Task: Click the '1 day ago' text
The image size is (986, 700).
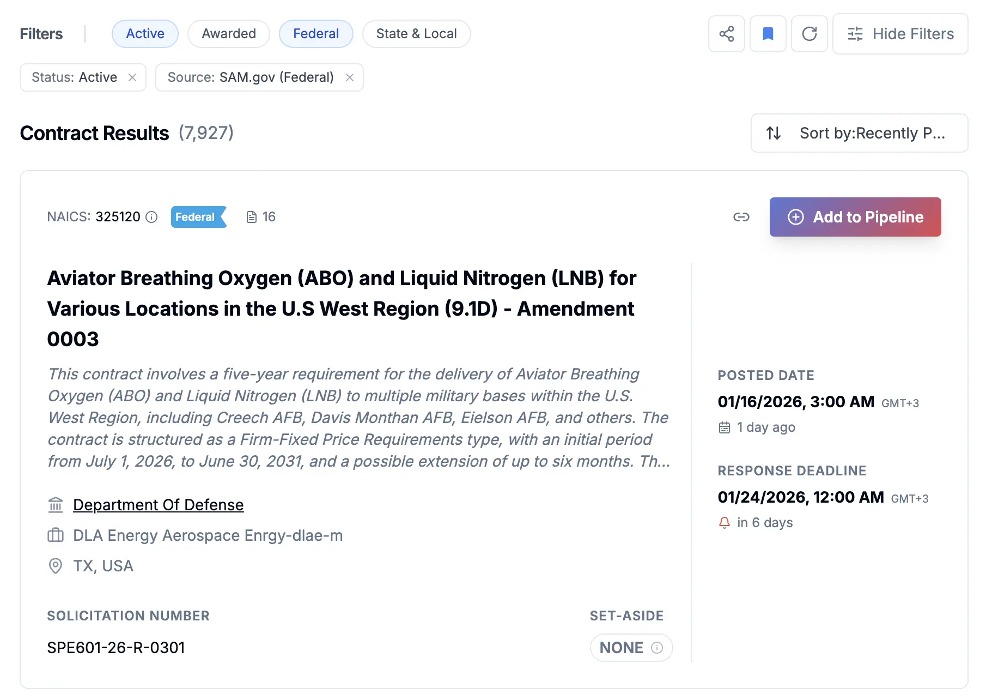Action: point(766,427)
